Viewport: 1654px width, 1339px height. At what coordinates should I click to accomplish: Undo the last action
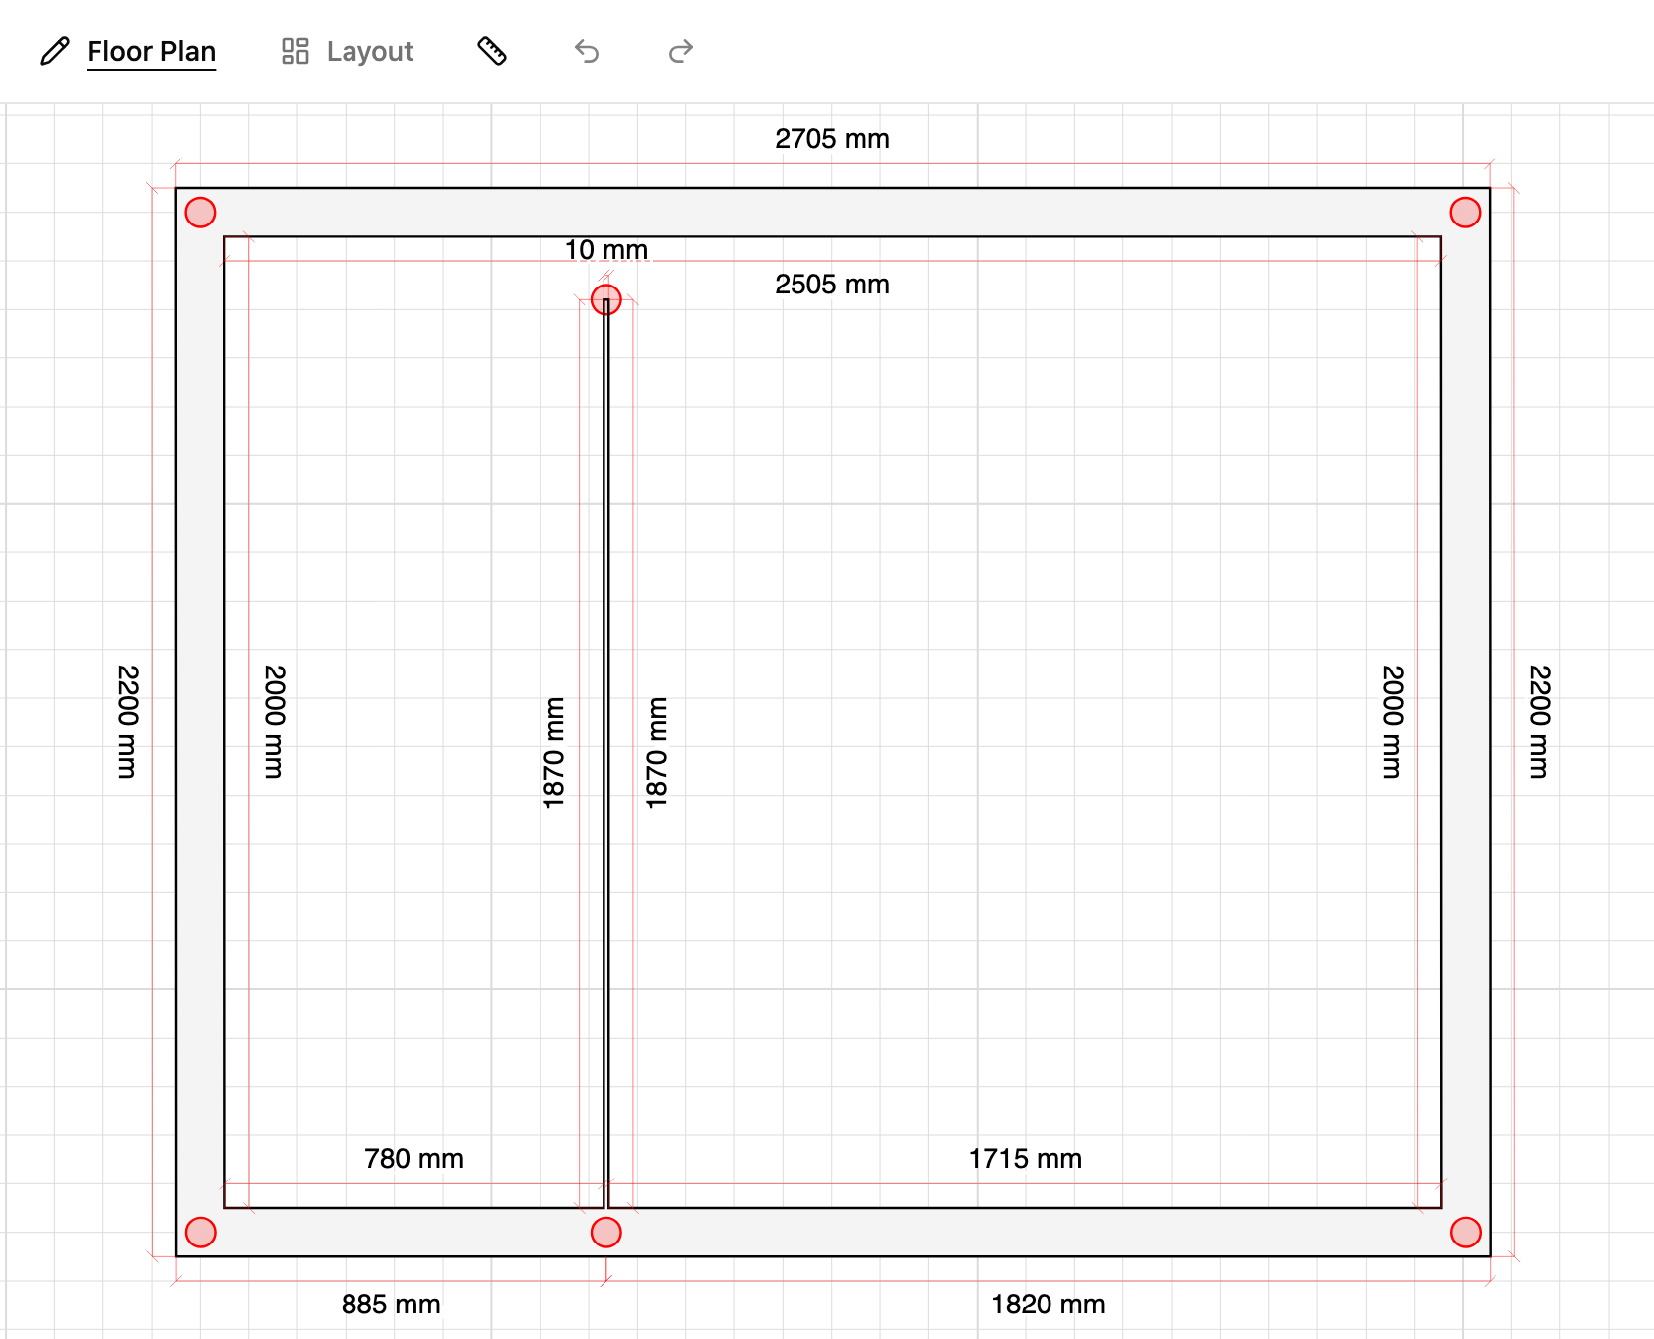pyautogui.click(x=587, y=51)
